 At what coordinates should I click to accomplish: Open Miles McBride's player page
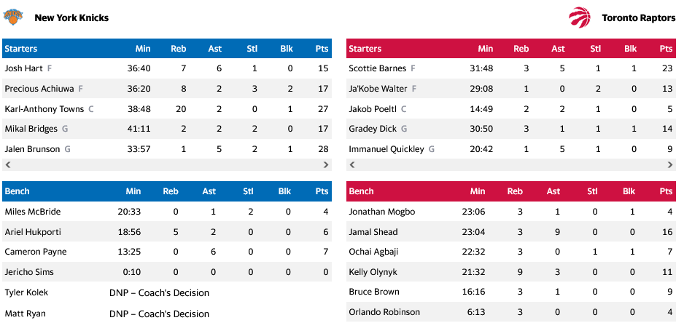pyautogui.click(x=33, y=212)
